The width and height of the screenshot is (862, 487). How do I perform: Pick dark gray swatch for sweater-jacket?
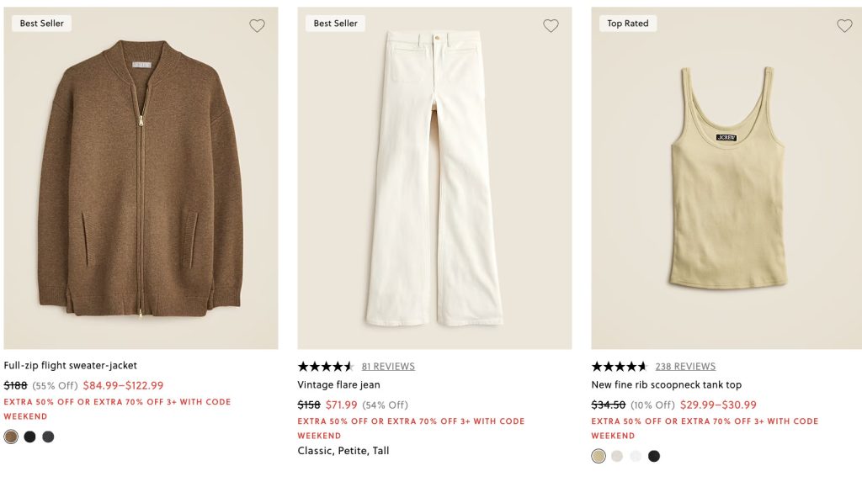[x=48, y=437]
